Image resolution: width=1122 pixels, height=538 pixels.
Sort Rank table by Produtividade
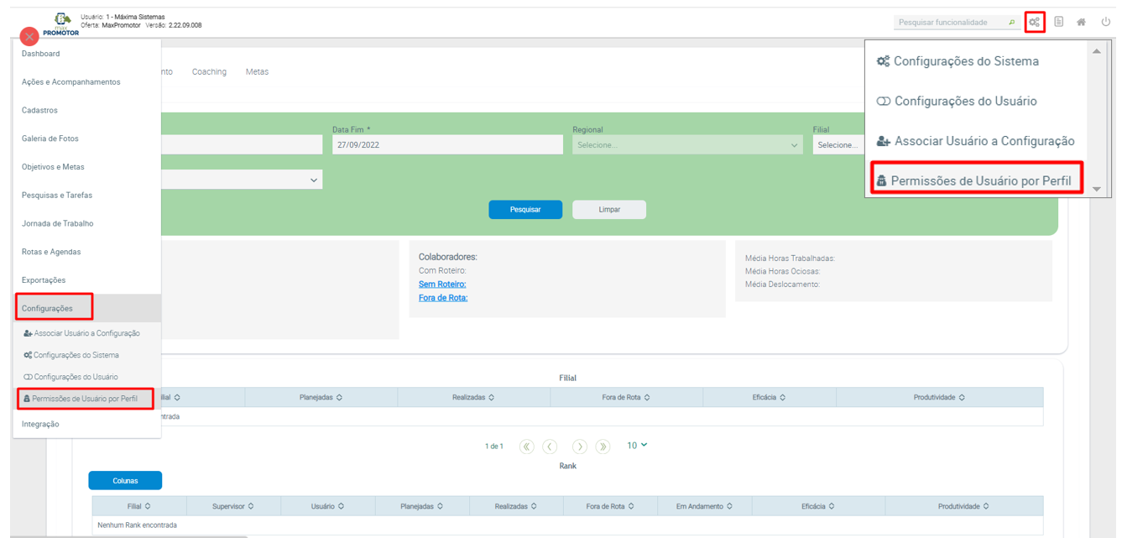963,506
